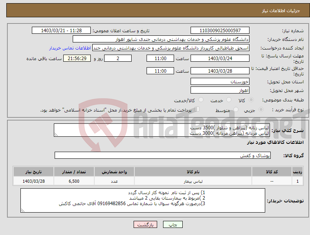Select the متوسط purchase type radio

click(236, 109)
